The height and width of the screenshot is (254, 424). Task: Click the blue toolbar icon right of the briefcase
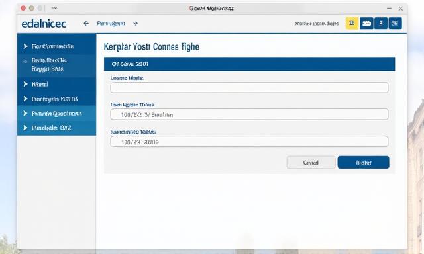381,23
